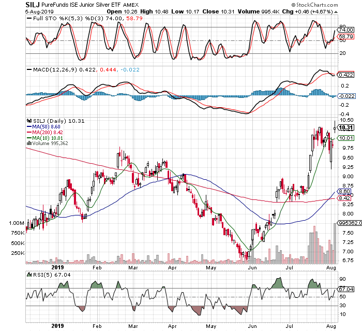362x331 pixels.
Task: Click the Chg +0.46 (+4.67%) text
Action: pyautogui.click(x=308, y=11)
